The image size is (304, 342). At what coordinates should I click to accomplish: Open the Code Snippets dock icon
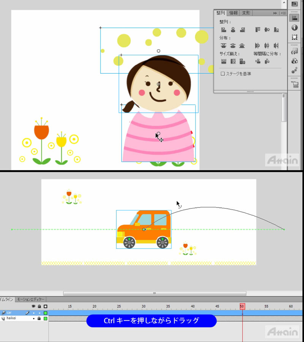(294, 51)
